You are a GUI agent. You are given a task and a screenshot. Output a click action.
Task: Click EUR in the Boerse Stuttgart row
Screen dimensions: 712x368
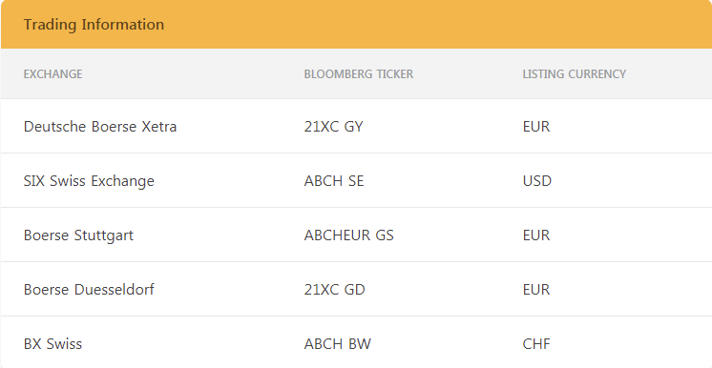(x=536, y=235)
